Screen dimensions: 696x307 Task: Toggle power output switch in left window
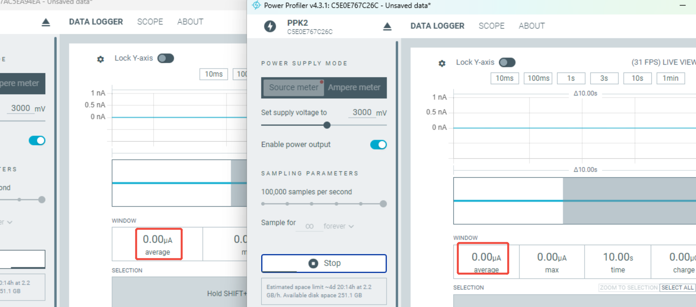tap(37, 141)
